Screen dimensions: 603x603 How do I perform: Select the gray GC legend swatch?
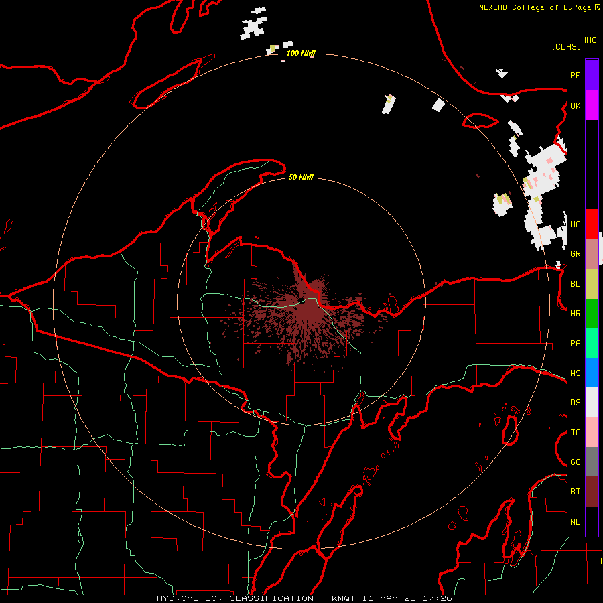592,462
